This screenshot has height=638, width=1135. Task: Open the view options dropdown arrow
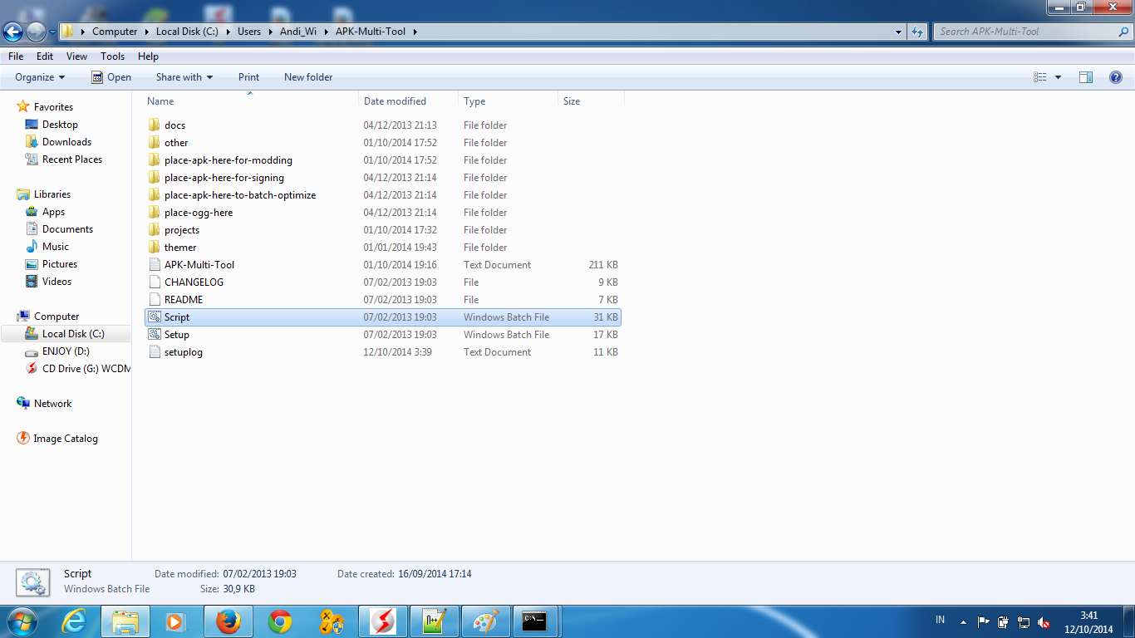(x=1058, y=77)
